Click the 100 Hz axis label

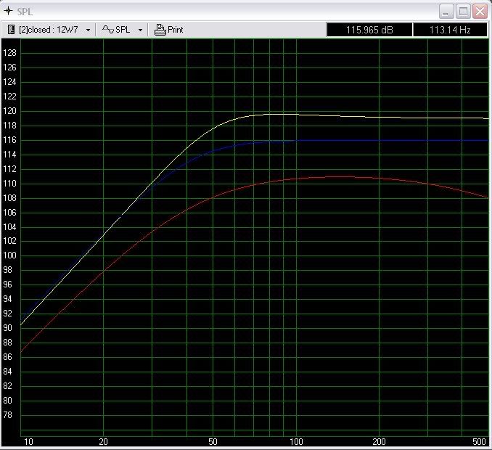[296, 442]
